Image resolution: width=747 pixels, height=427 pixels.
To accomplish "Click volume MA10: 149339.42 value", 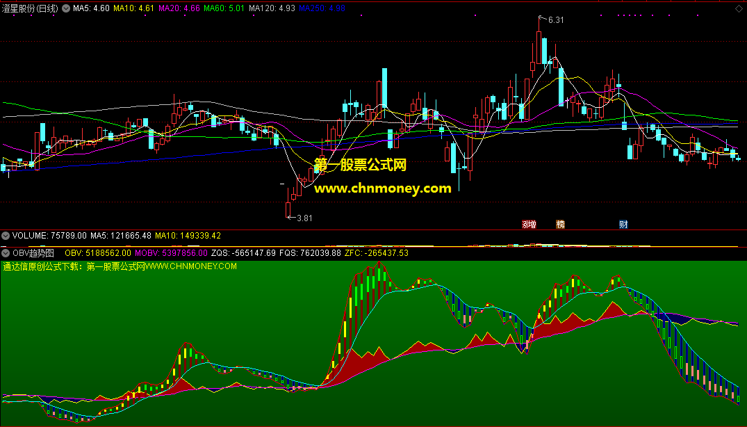I will (x=188, y=236).
